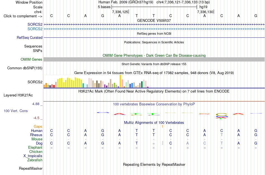Click the light-colored C mismatch in Dog row

pyautogui.click(x=204, y=143)
